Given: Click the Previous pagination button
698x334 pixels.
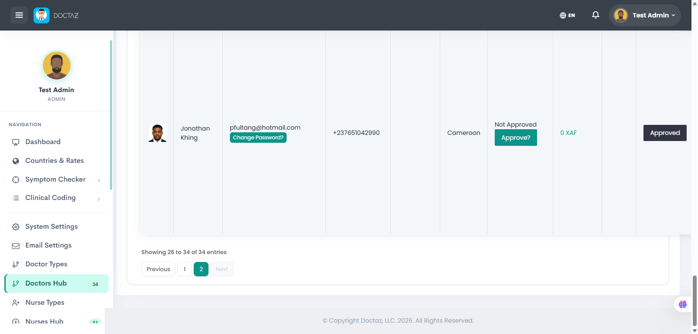Looking at the screenshot, I should tap(158, 269).
